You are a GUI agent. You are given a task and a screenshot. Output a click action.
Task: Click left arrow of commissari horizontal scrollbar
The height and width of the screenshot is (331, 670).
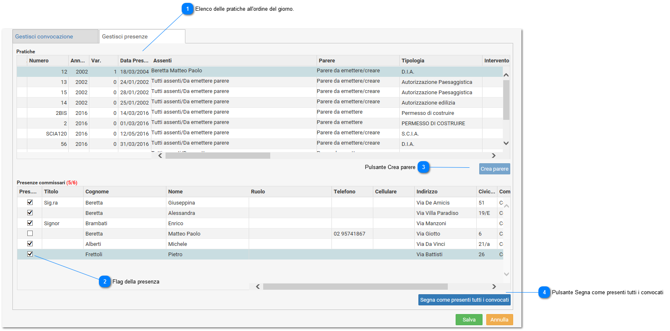[258, 286]
